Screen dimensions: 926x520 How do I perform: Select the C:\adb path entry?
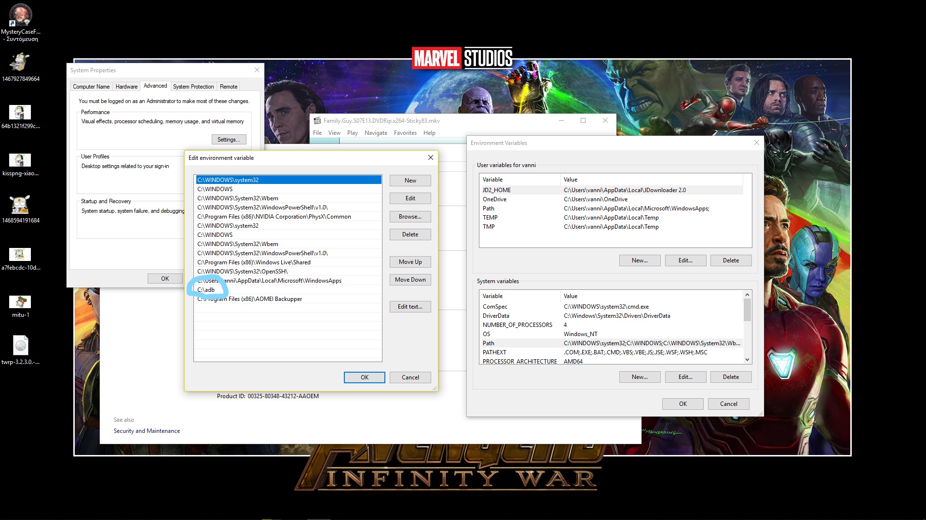point(206,290)
